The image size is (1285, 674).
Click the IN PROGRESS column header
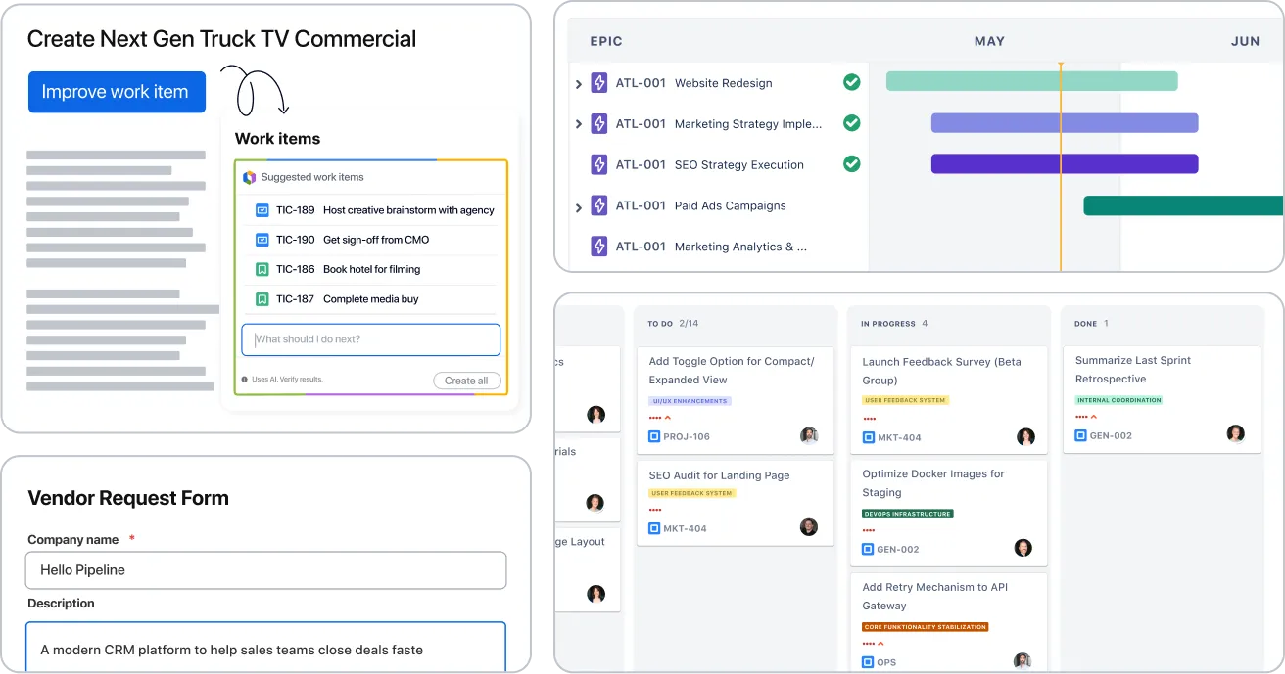pyautogui.click(x=887, y=323)
